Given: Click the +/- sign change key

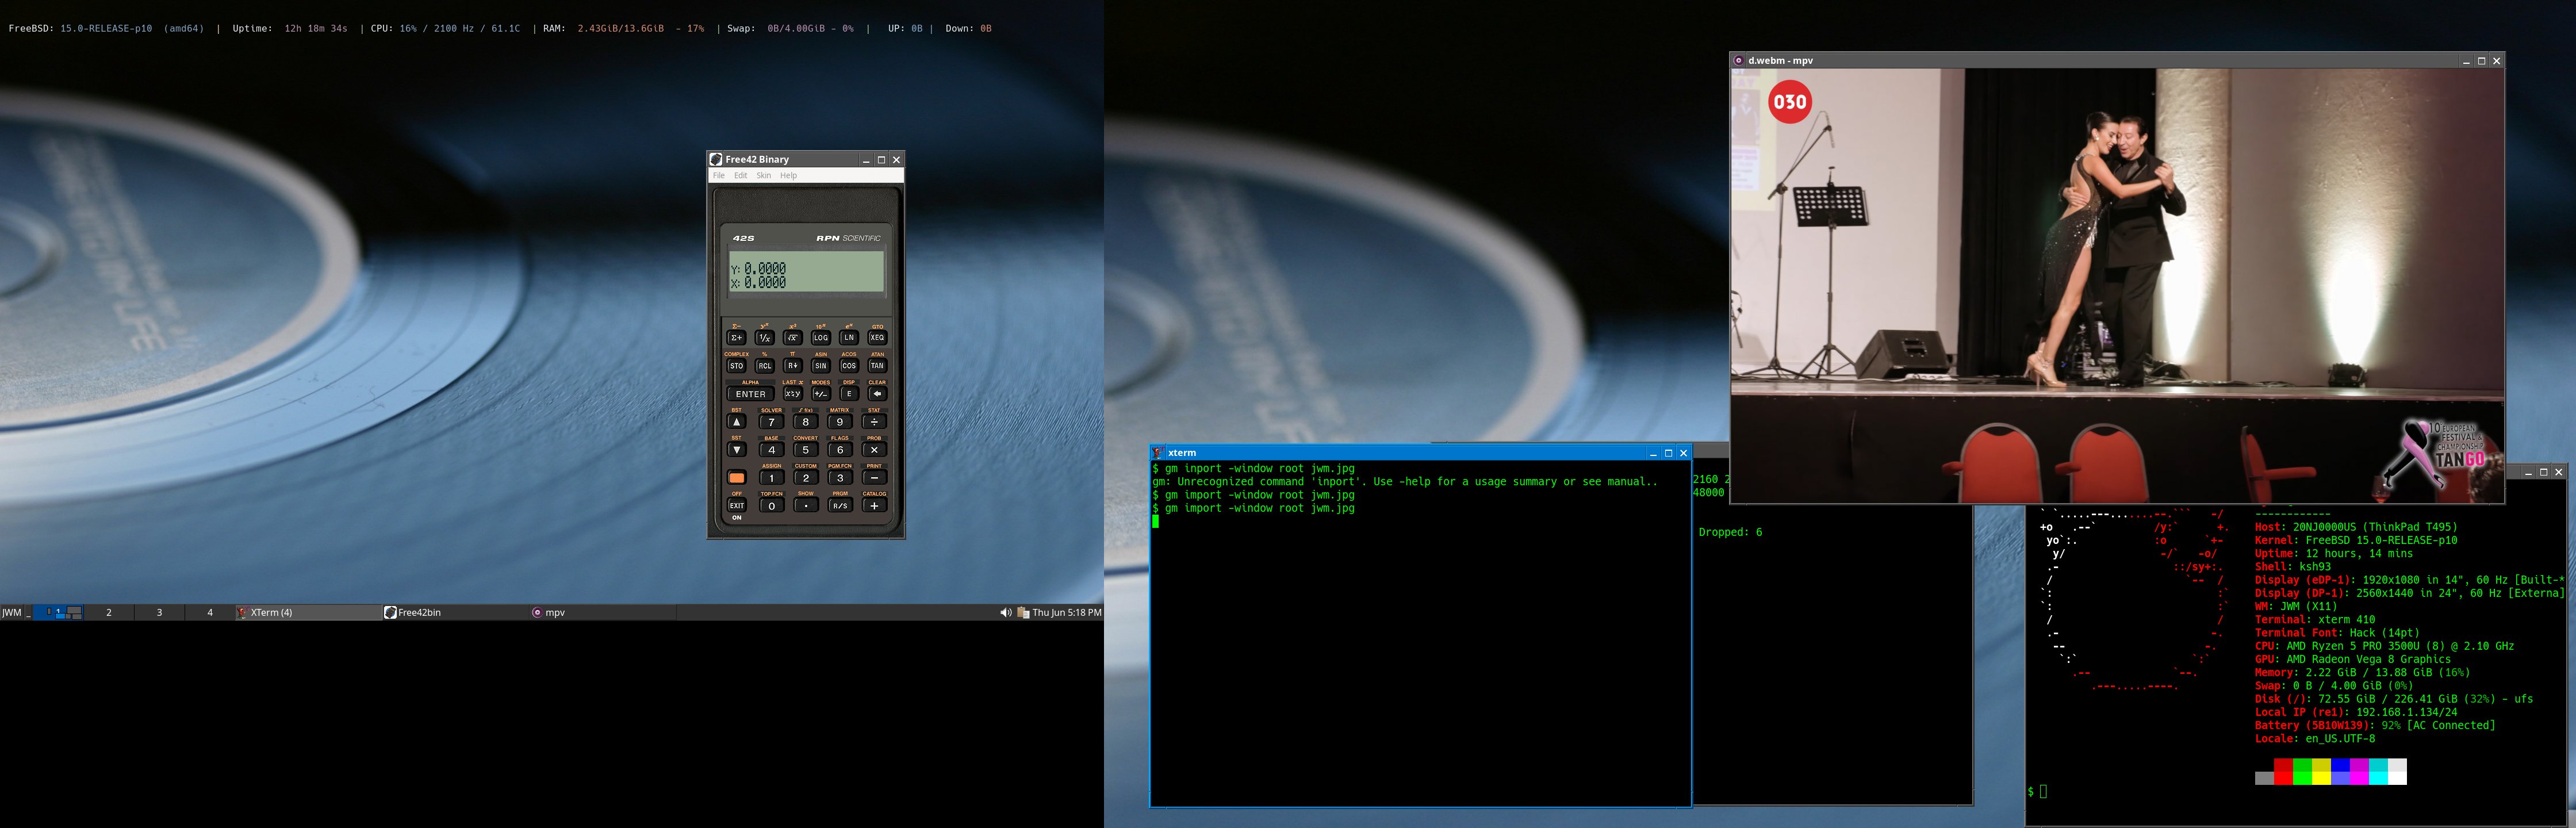Looking at the screenshot, I should point(821,394).
